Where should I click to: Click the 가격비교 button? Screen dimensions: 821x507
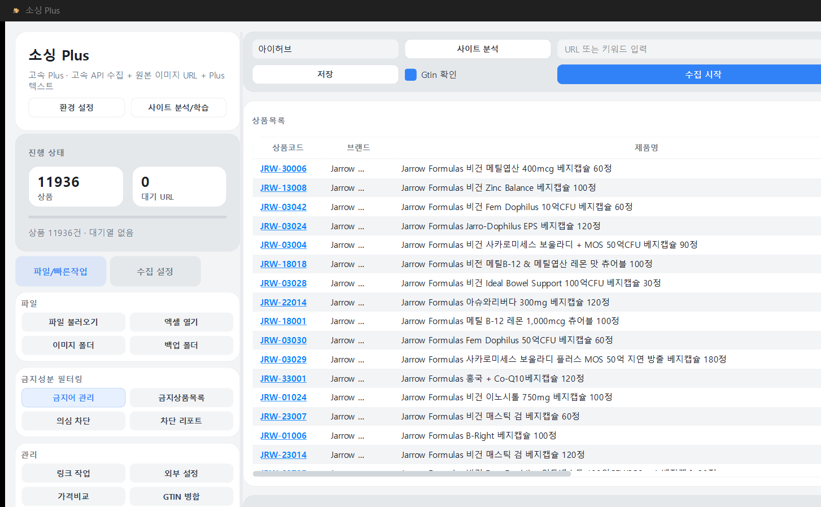tap(73, 497)
